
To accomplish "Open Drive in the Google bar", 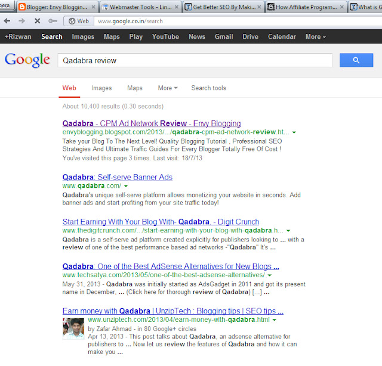I will point(251,37).
